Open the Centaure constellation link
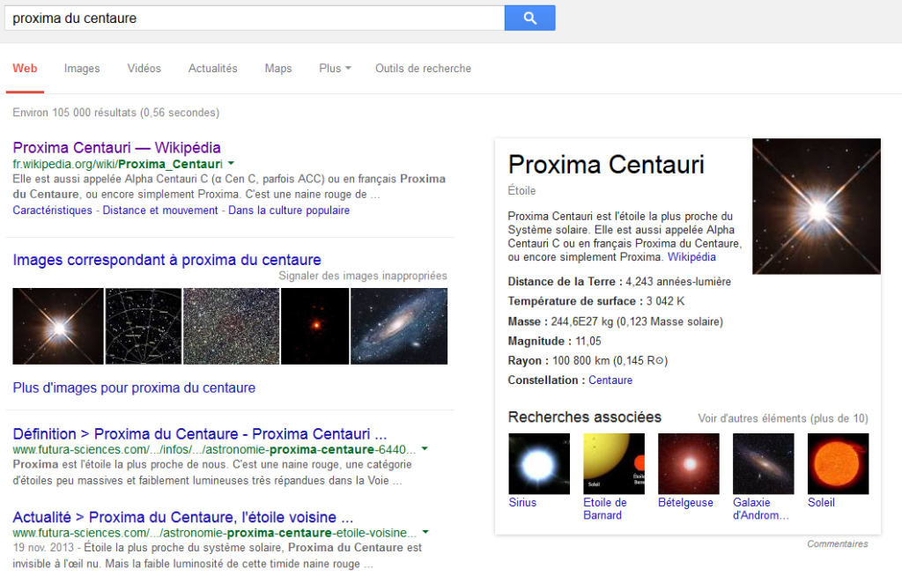 pos(610,380)
